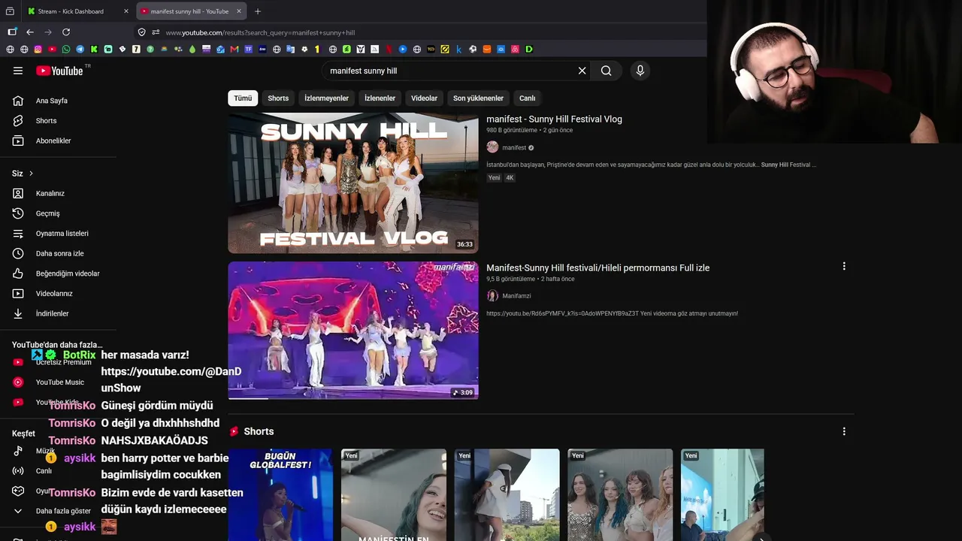Open Kanalınız channel icon in sidebar

coord(18,193)
